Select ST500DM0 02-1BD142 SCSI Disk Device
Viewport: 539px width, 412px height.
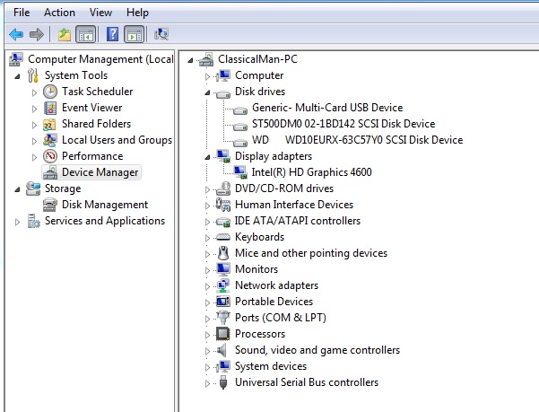[343, 124]
